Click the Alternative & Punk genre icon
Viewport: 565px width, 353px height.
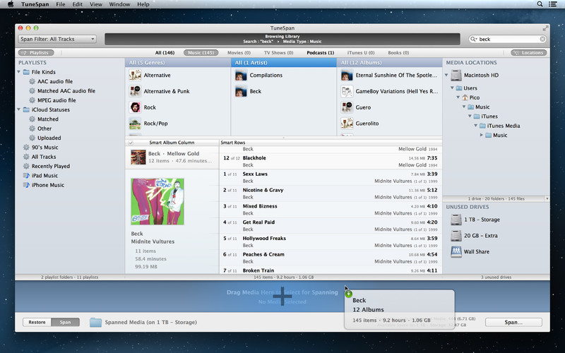(135, 91)
